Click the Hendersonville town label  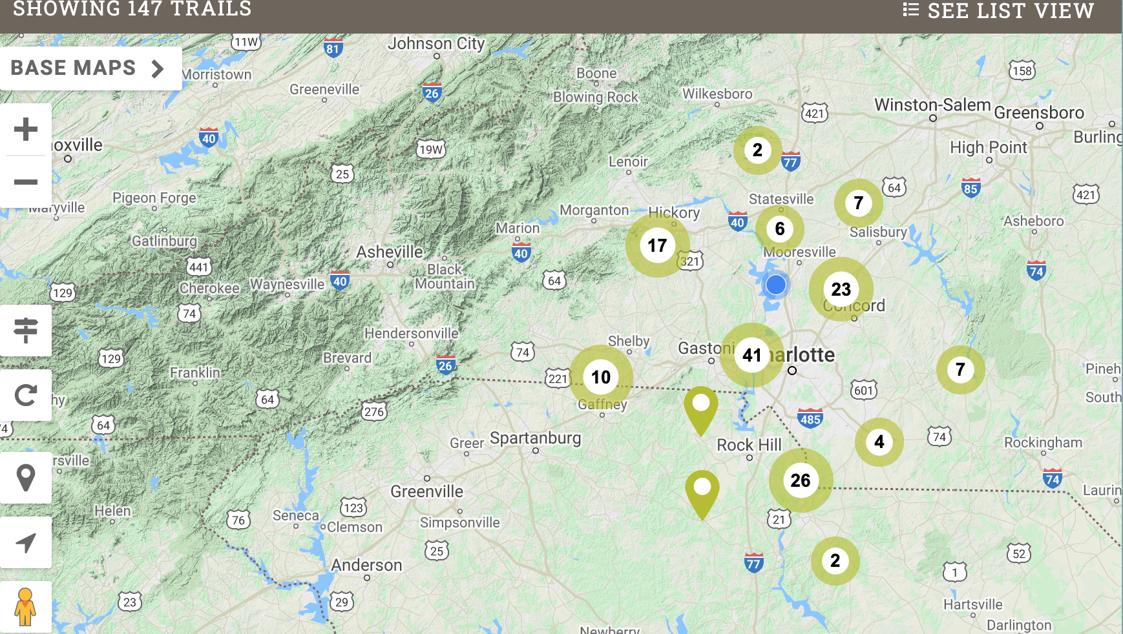pos(412,334)
